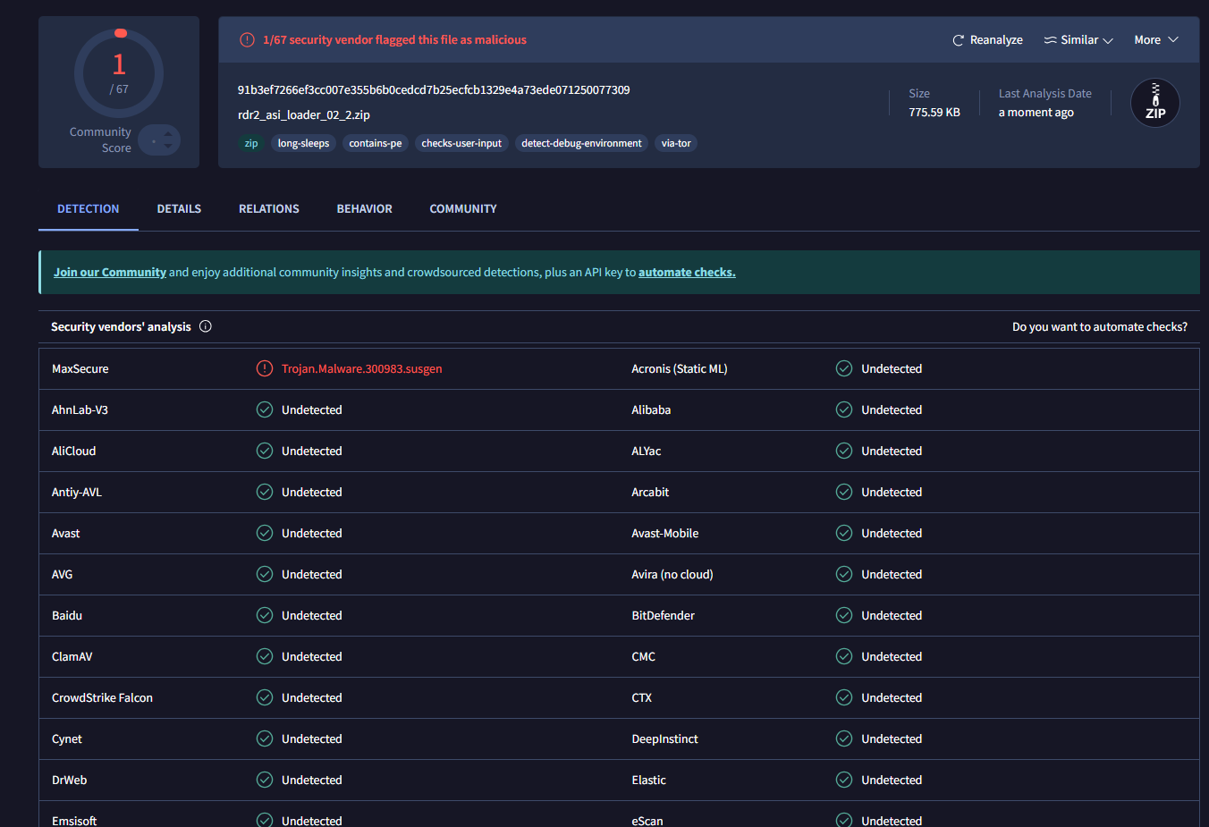Click MaxSecure's red warning icon
Viewport: 1209px width, 827px height.
[265, 368]
